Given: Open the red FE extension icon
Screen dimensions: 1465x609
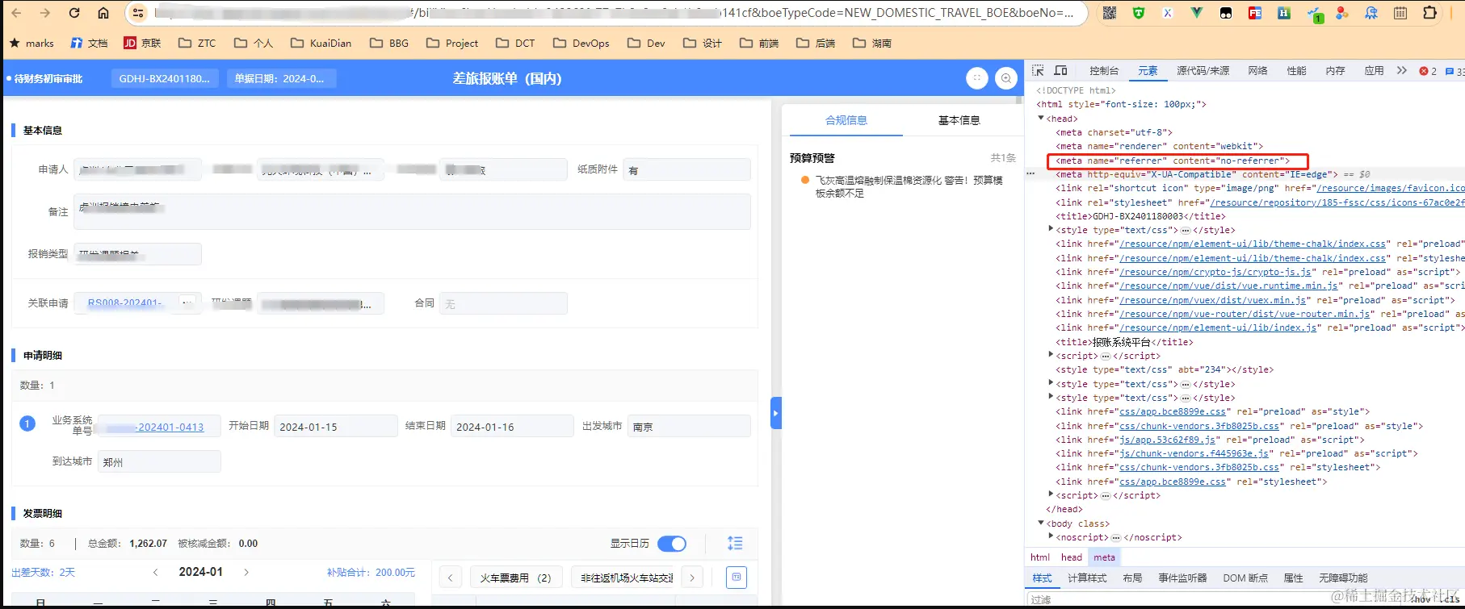Looking at the screenshot, I should point(1255,13).
